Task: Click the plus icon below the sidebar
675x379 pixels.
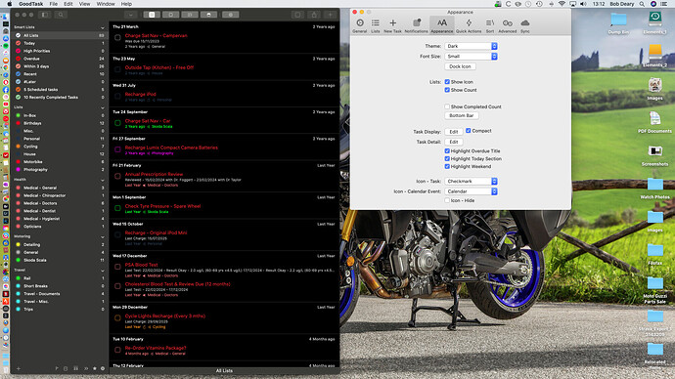Action: click(x=18, y=368)
